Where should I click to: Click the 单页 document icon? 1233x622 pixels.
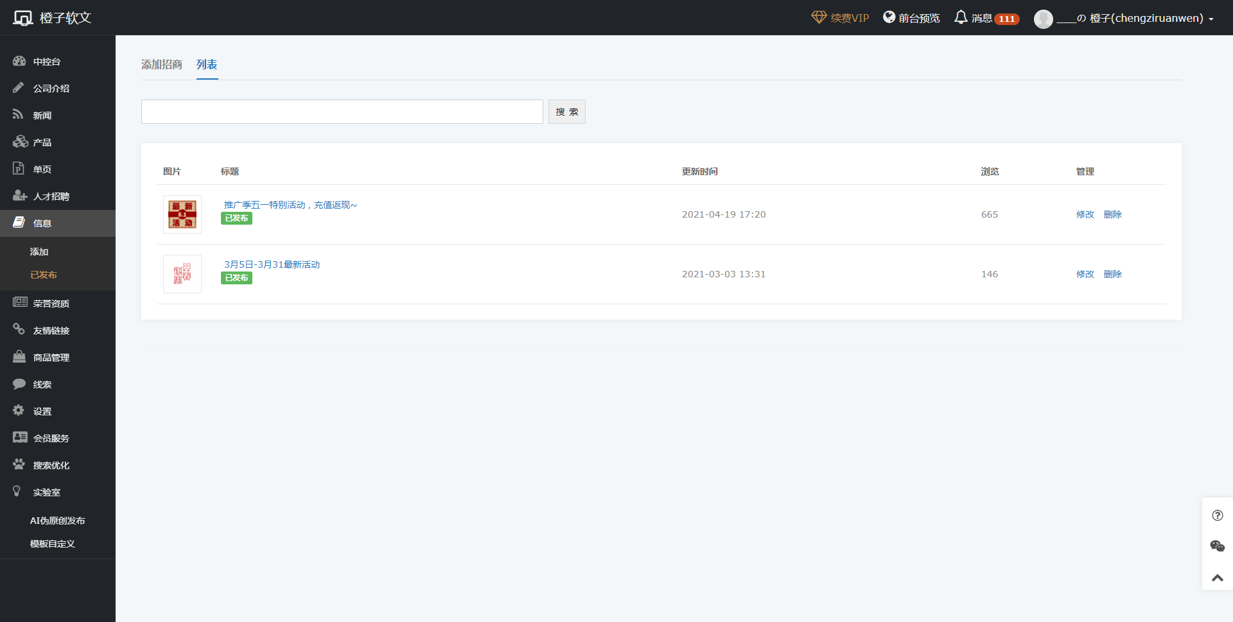[x=18, y=168]
